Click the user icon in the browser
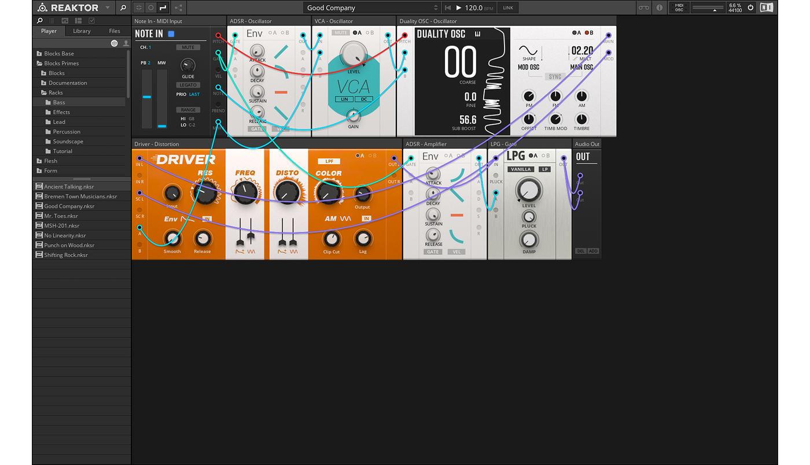 pos(126,43)
